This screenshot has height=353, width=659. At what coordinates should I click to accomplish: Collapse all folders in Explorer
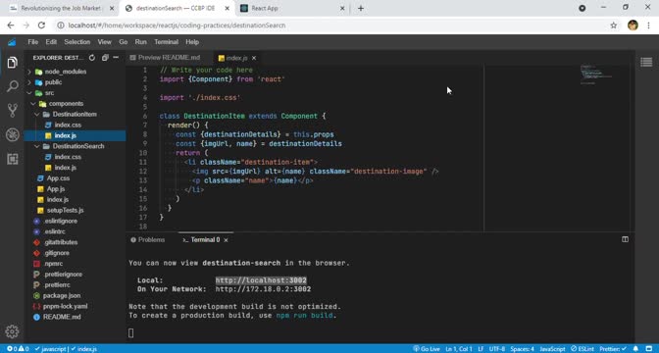click(x=105, y=58)
